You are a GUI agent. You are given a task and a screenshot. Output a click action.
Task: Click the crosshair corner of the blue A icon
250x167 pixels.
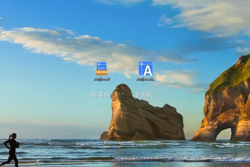point(141,63)
